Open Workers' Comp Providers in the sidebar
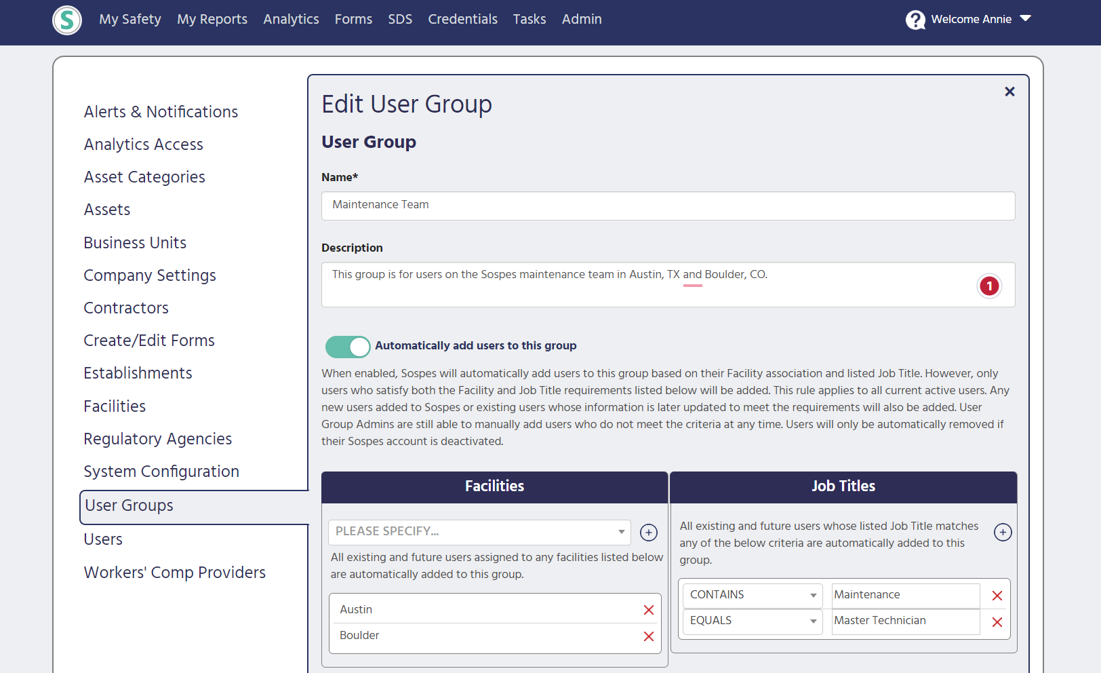 pos(175,573)
